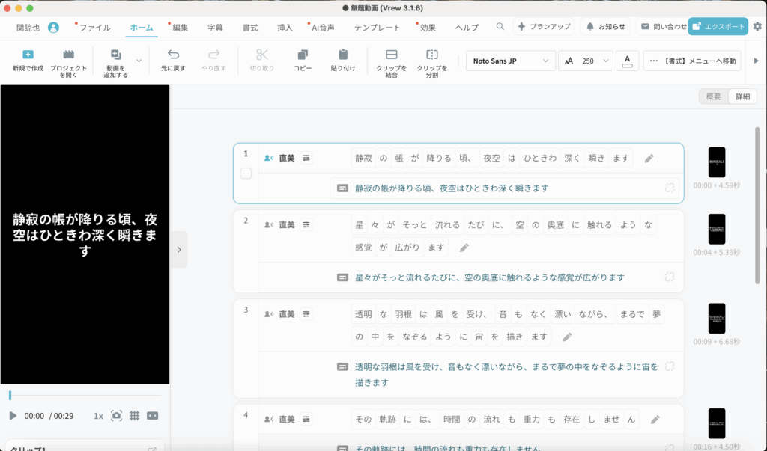The width and height of the screenshot is (767, 451).
Task: Switch to the ホーム tab
Action: click(142, 28)
